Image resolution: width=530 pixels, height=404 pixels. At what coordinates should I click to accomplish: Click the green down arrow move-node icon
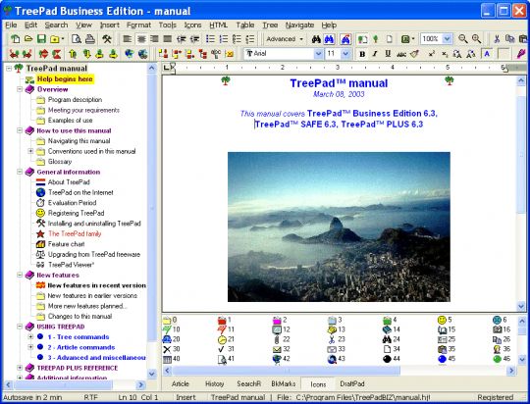click(86, 54)
